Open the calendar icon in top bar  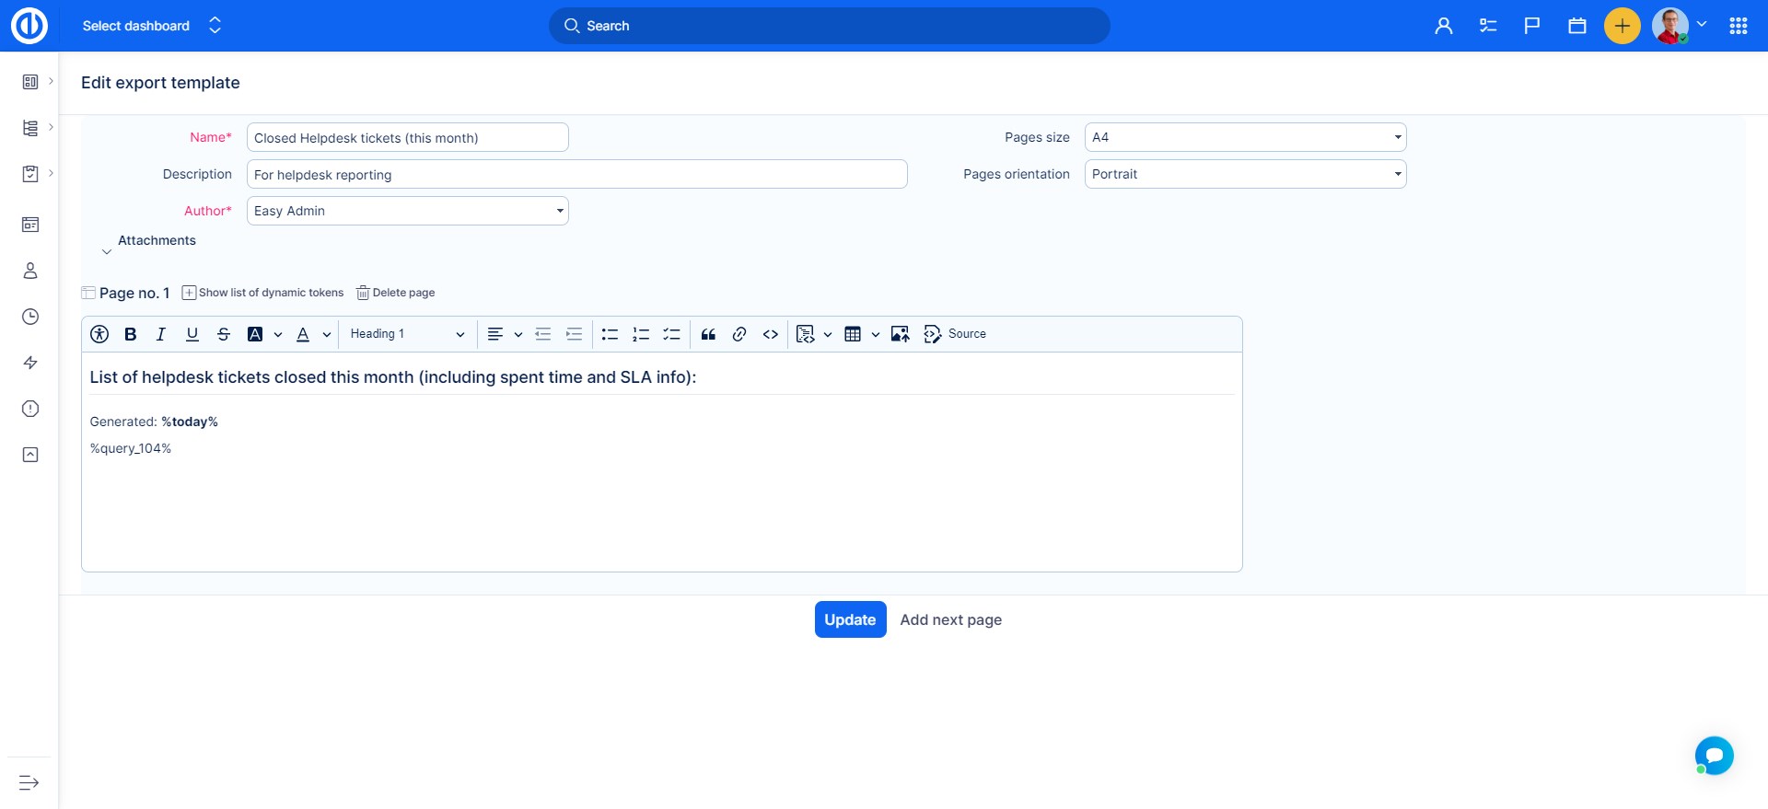(x=1577, y=26)
